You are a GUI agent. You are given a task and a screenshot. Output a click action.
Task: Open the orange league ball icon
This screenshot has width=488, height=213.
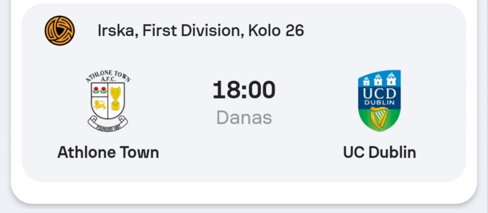[59, 31]
